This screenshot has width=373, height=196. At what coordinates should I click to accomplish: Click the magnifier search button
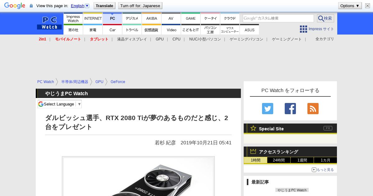click(325, 18)
